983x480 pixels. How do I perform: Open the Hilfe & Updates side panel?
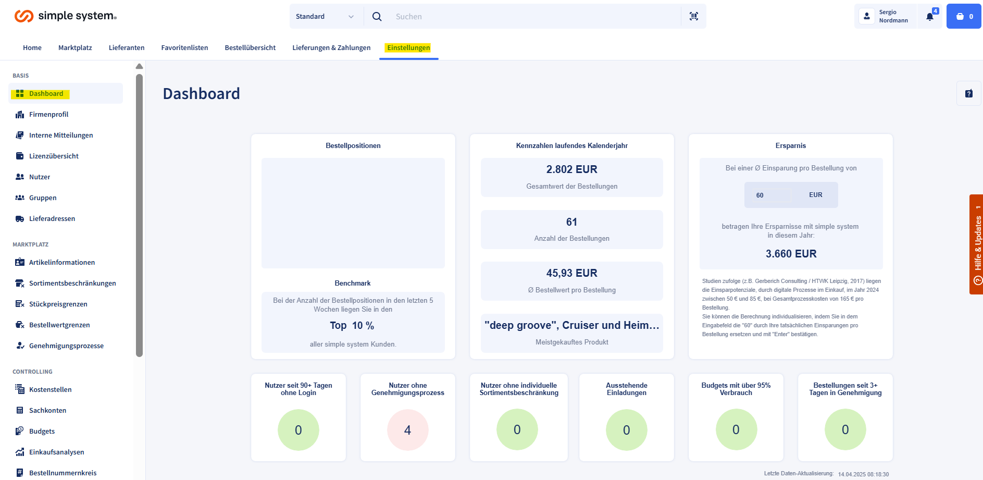tap(976, 244)
